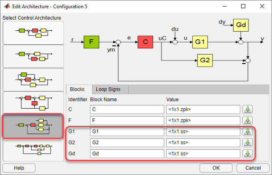The width and height of the screenshot is (272, 175).
Task: Select the highlighted fifth architecture thumbnail
Action: [33, 126]
